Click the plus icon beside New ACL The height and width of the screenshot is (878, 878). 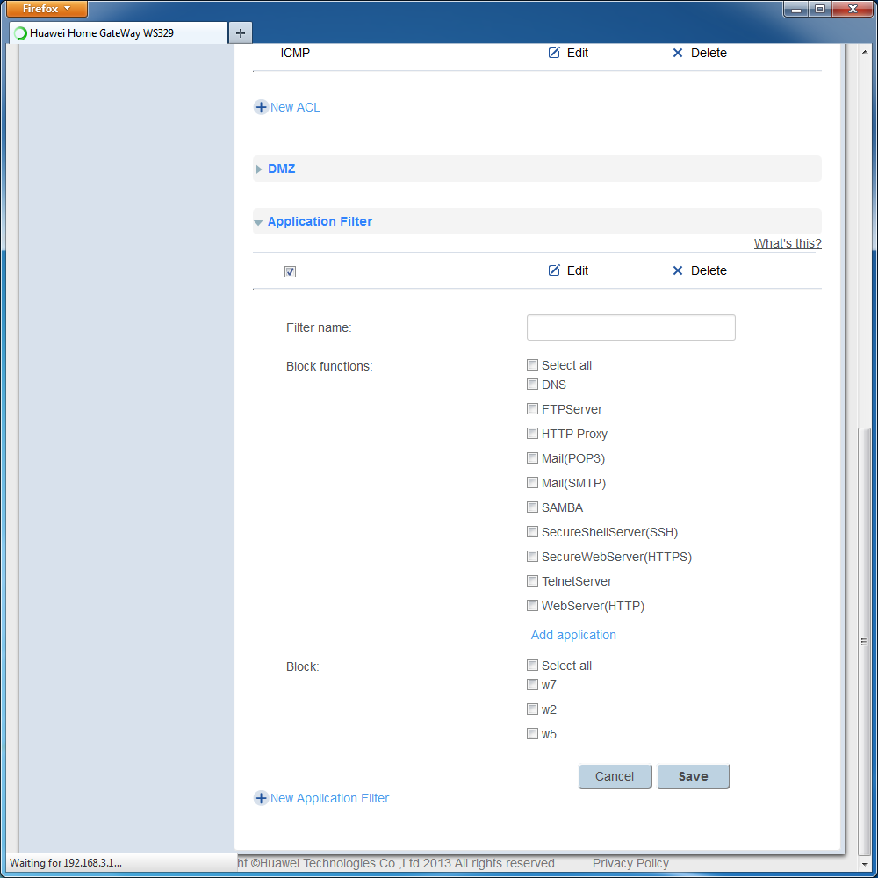(x=261, y=107)
